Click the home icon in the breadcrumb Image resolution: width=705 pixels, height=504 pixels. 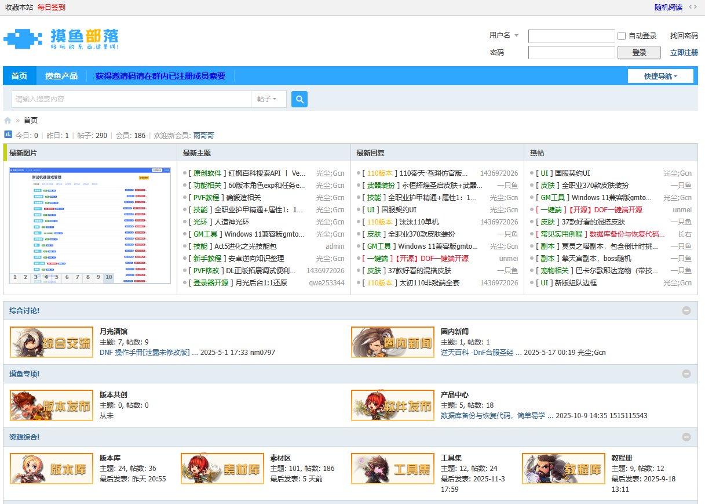8,120
